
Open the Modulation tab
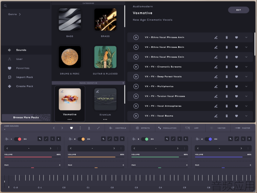167,128
